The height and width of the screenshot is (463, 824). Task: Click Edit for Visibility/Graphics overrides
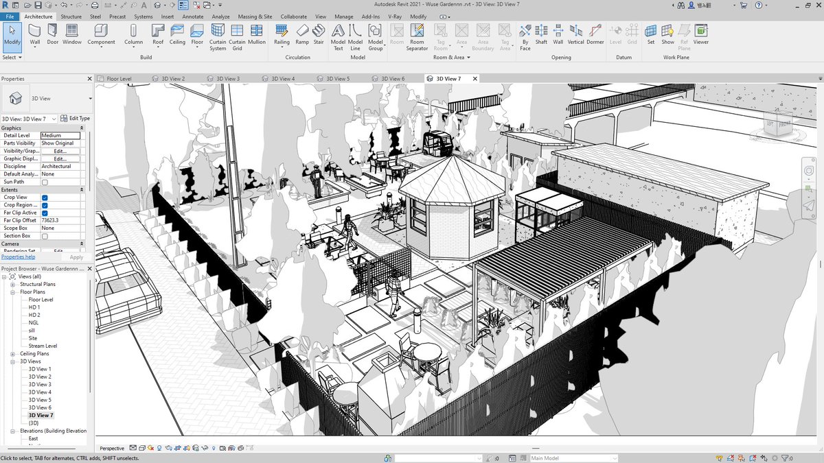click(x=60, y=151)
